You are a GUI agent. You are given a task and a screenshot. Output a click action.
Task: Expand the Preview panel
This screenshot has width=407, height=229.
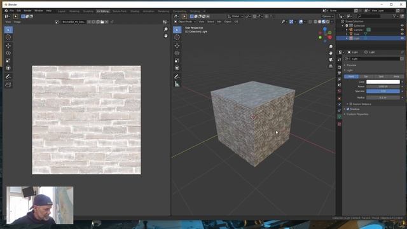[351, 65]
